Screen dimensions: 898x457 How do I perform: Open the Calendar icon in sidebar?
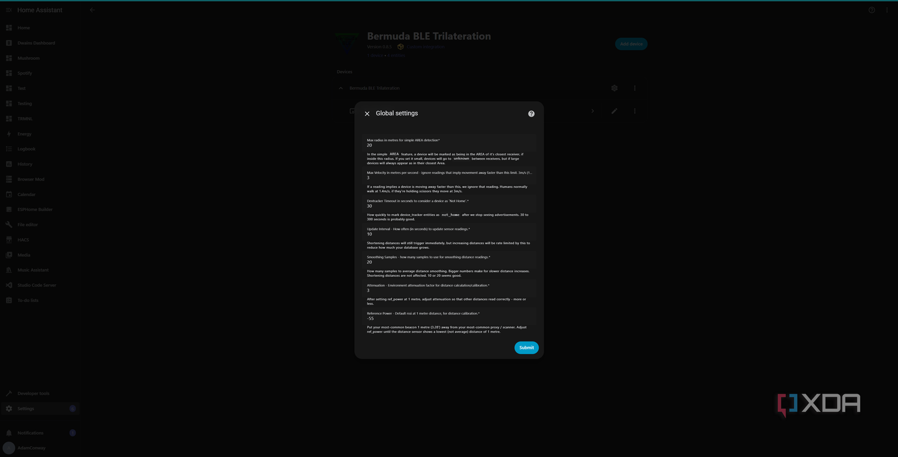point(9,194)
